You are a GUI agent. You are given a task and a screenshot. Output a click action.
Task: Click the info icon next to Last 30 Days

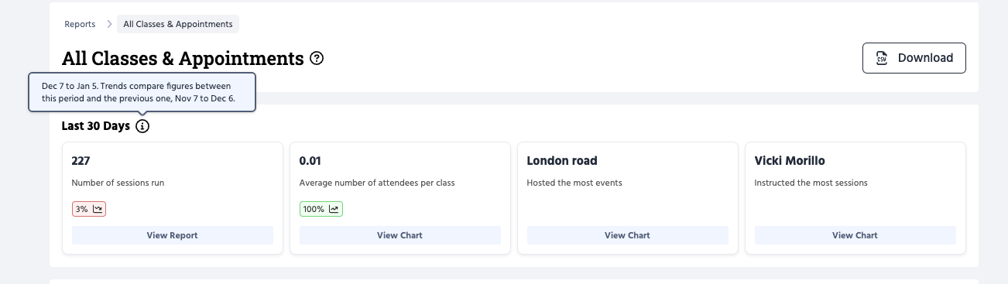click(x=142, y=126)
